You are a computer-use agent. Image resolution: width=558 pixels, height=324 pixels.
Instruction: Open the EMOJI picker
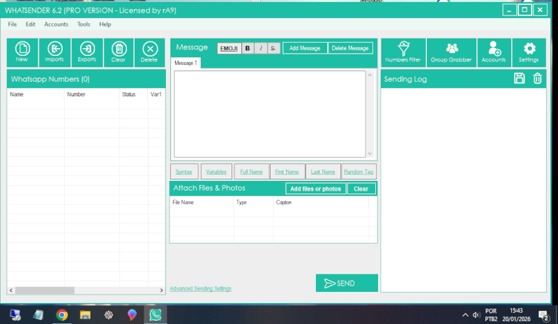(x=229, y=48)
